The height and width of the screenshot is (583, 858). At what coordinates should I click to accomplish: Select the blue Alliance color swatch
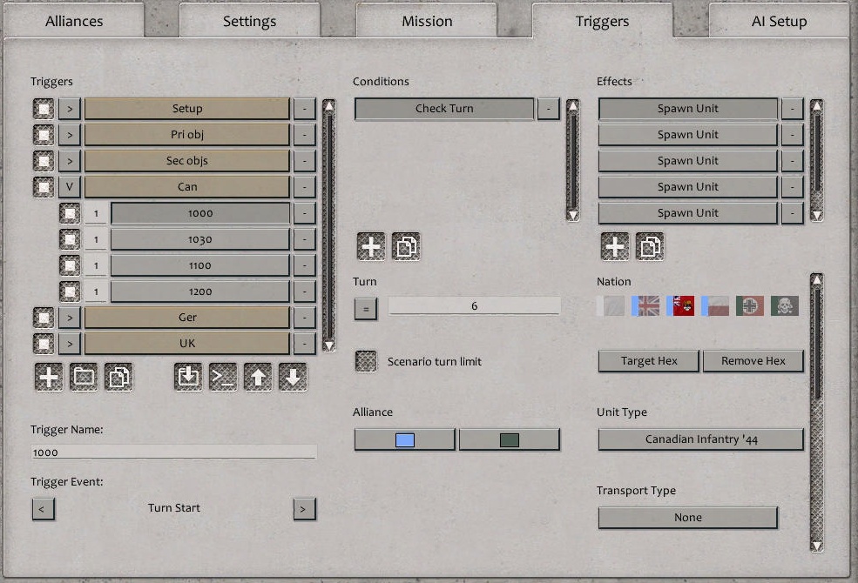pos(403,439)
